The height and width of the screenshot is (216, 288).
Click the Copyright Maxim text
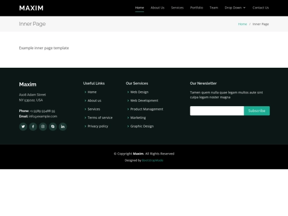tap(144, 154)
